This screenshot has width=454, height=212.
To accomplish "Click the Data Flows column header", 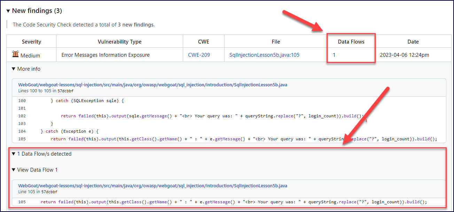I will point(351,42).
